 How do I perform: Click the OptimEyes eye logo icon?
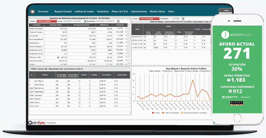pos(33,12)
